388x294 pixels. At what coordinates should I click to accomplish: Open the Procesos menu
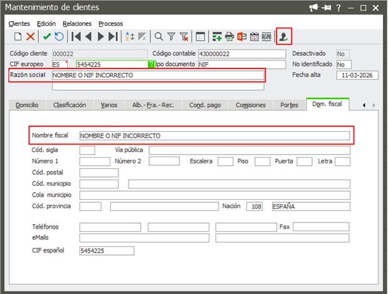tap(110, 23)
